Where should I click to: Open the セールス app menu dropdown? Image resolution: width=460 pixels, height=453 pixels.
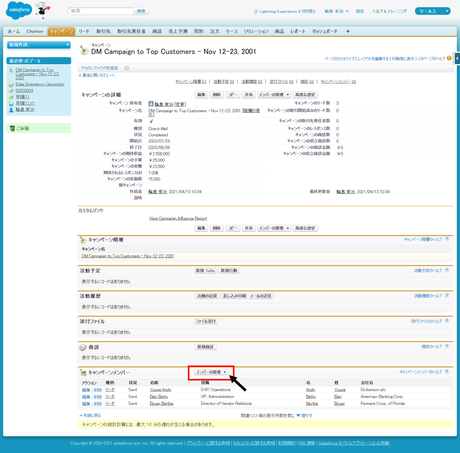432,11
